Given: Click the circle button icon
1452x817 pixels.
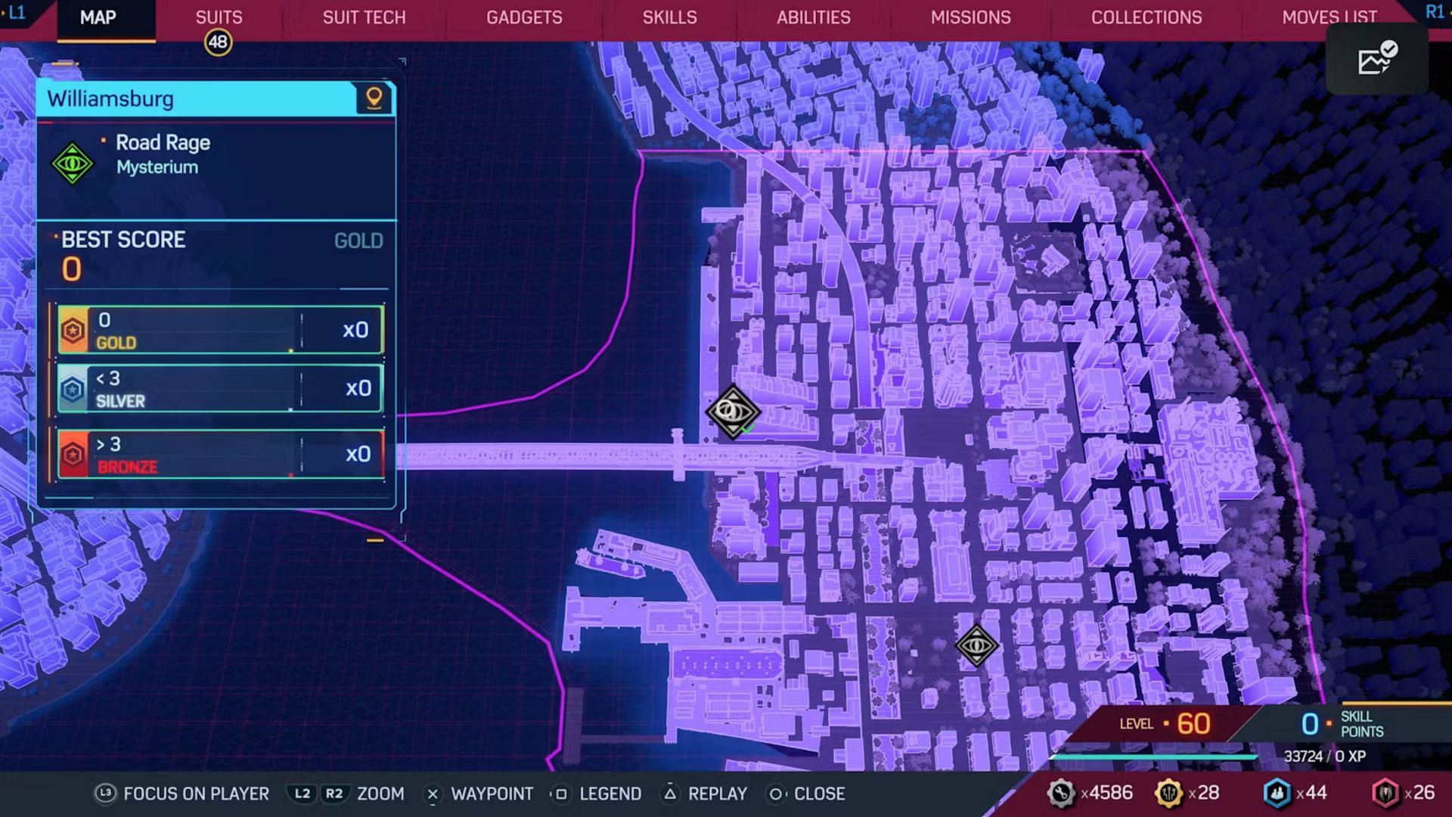Looking at the screenshot, I should pos(775,794).
